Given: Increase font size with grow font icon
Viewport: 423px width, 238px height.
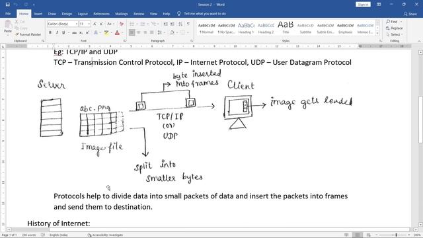Looking at the screenshot, I should coord(95,24).
